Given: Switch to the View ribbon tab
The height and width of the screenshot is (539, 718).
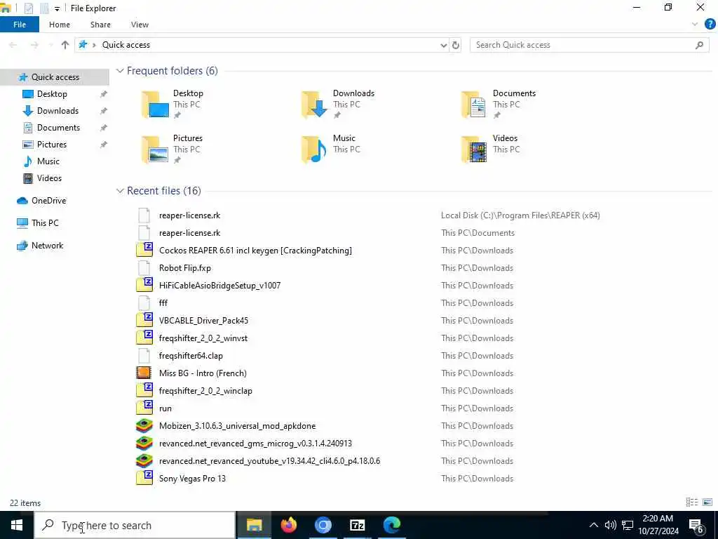Looking at the screenshot, I should point(140,25).
